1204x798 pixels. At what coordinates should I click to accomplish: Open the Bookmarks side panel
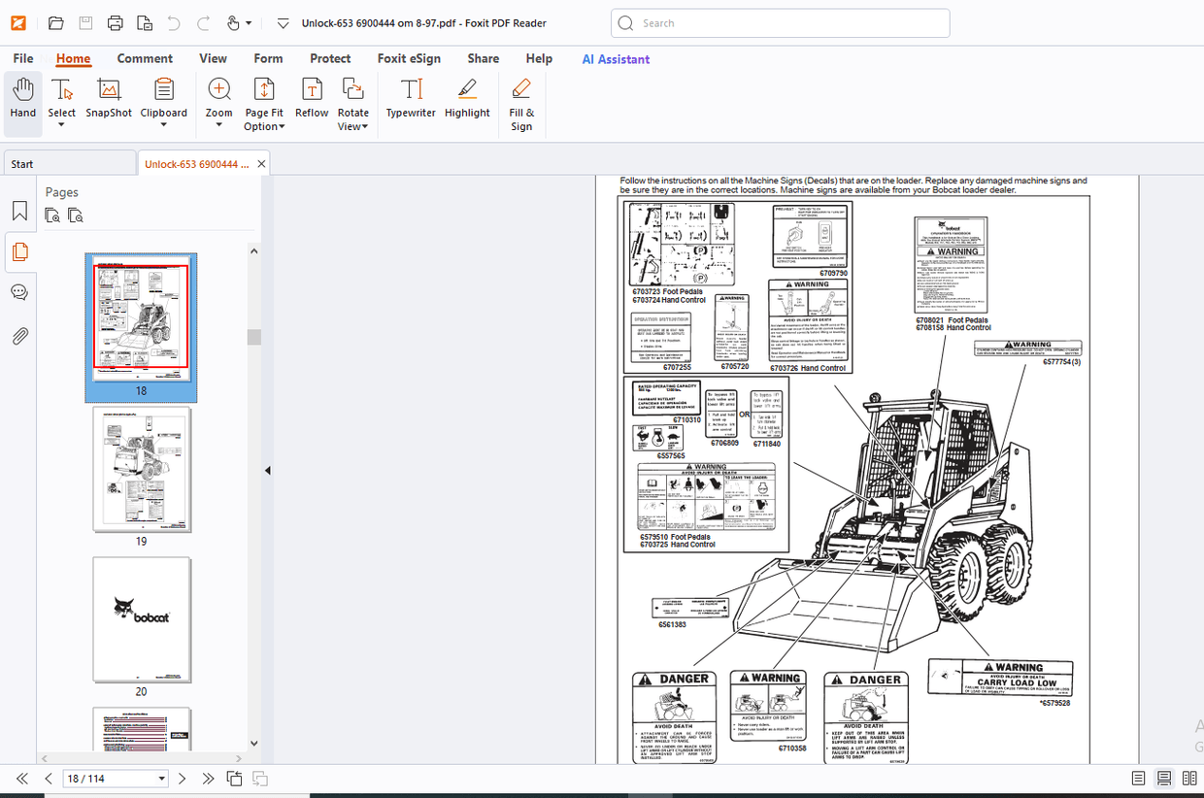(19, 212)
